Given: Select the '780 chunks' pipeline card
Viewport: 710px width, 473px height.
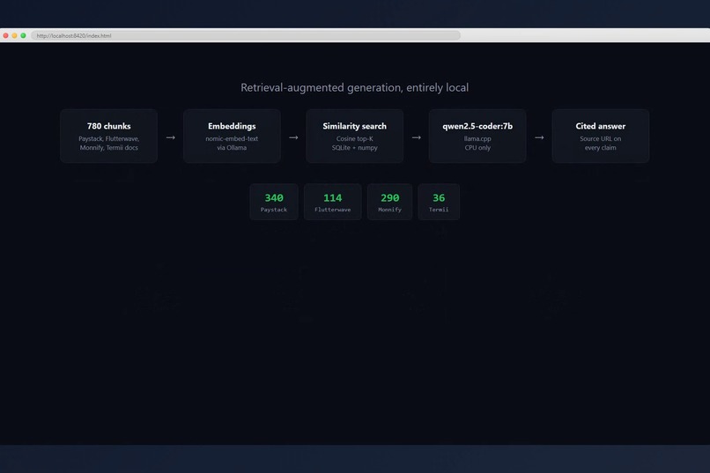Looking at the screenshot, I should 108,136.
